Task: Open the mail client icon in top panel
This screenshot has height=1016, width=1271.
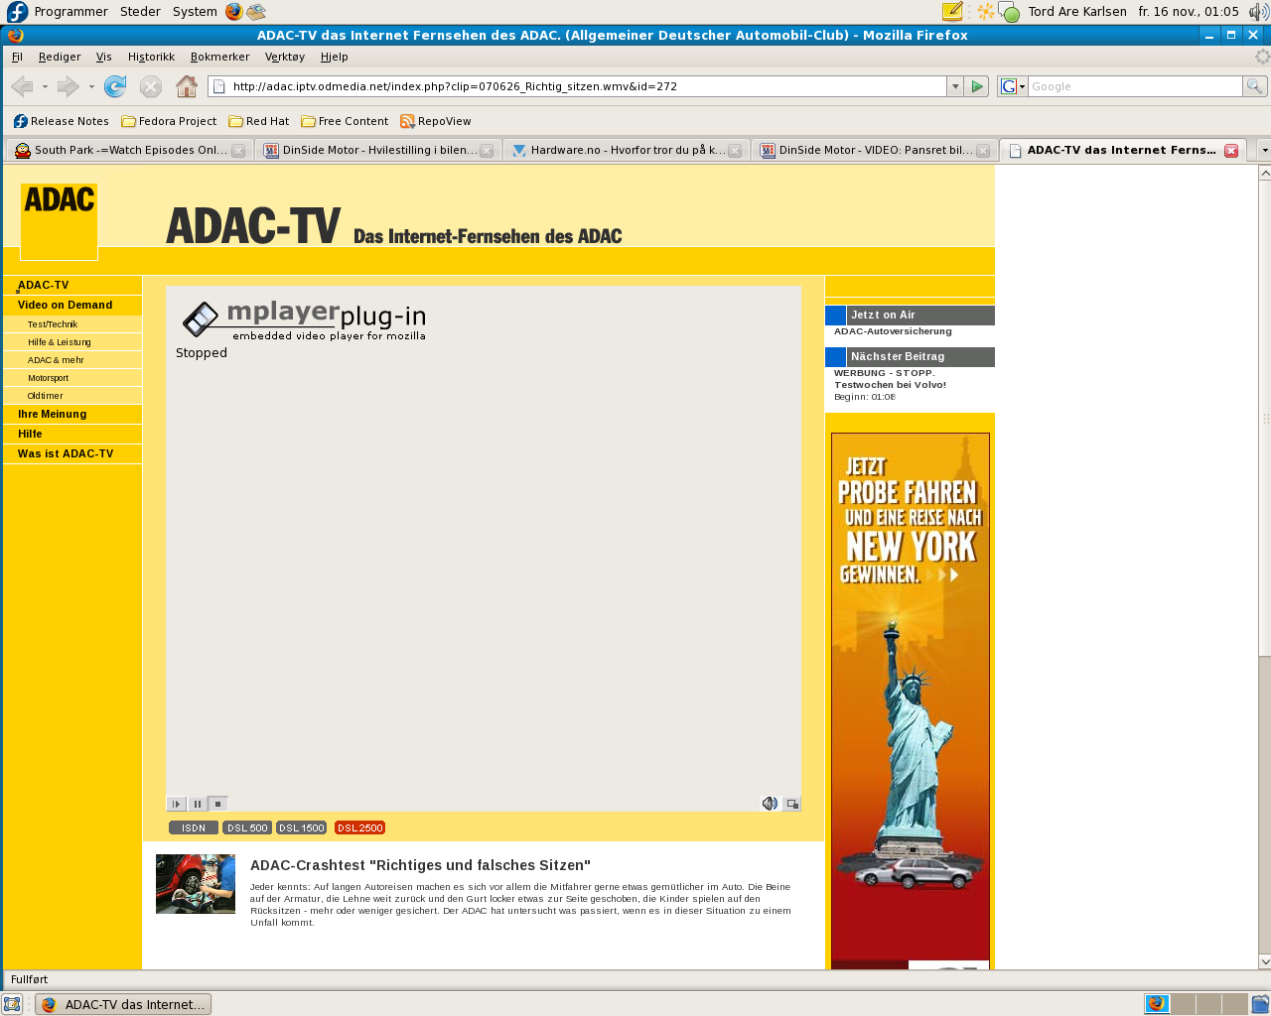Action: (256, 12)
